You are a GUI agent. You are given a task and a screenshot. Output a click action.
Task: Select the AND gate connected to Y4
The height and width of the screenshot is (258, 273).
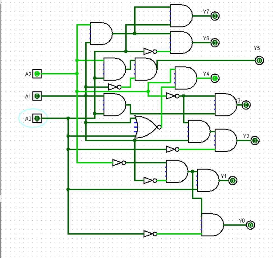point(186,78)
